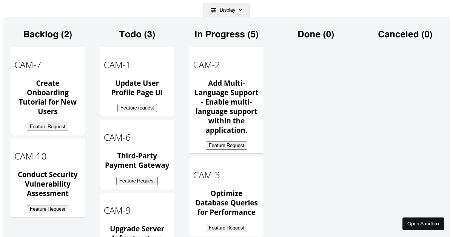Select the In Progress column heading
The width and height of the screenshot is (453, 237).
[x=226, y=34]
